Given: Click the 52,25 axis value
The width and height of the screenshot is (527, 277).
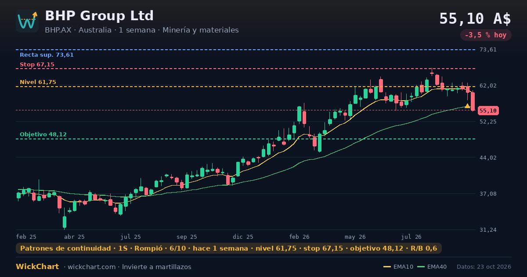Looking at the screenshot, I should click(x=488, y=122).
